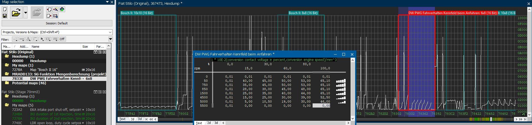Click the import file icon
The width and height of the screenshot is (532, 125).
49,9
